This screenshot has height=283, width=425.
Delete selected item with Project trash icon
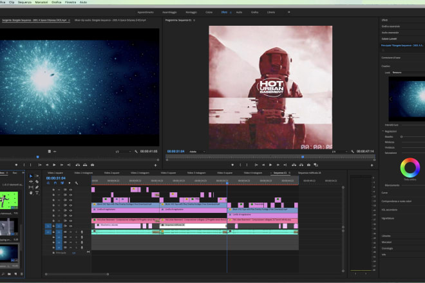pos(22,274)
